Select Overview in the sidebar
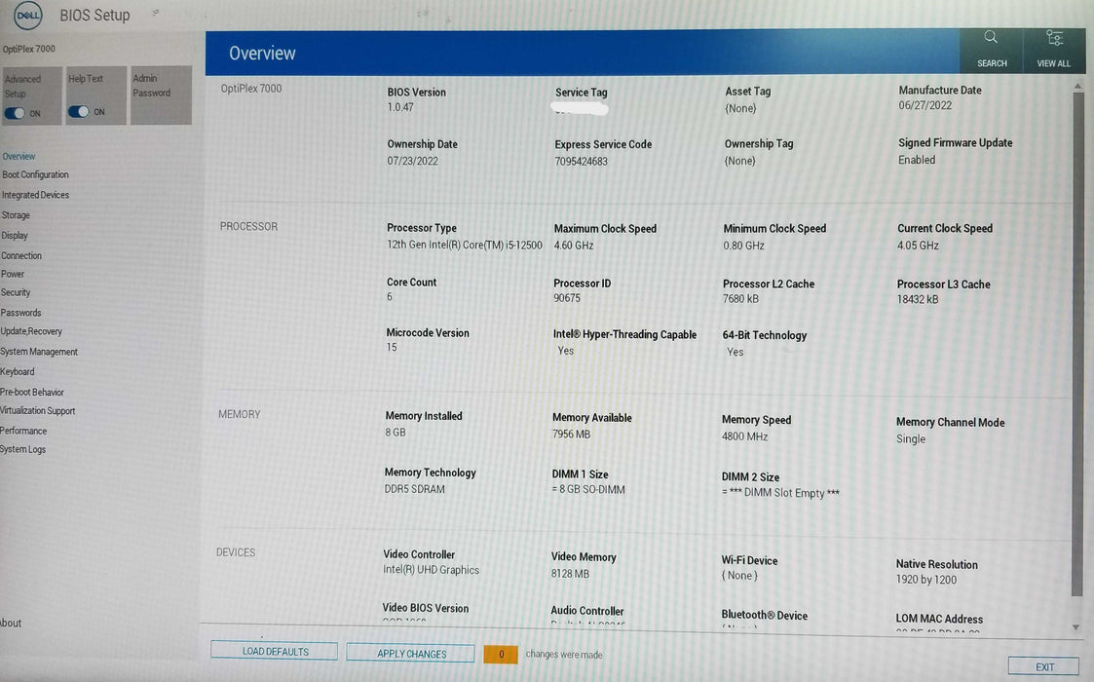Viewport: 1094px width, 682px height. tap(19, 156)
